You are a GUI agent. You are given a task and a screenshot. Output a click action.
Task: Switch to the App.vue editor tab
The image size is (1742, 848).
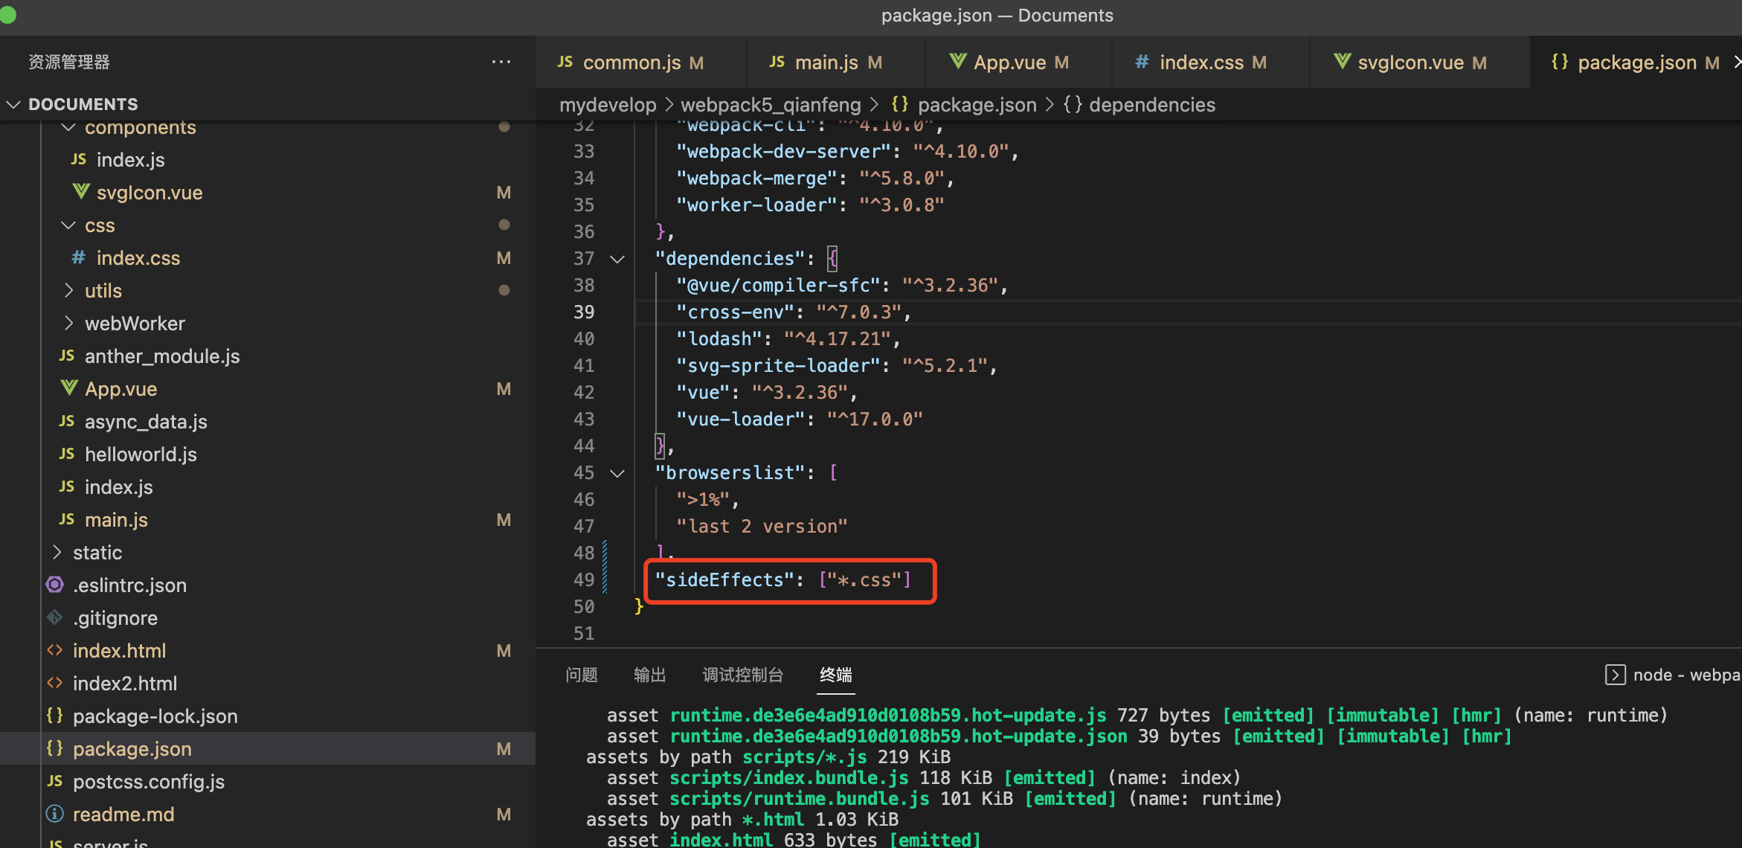click(1009, 62)
